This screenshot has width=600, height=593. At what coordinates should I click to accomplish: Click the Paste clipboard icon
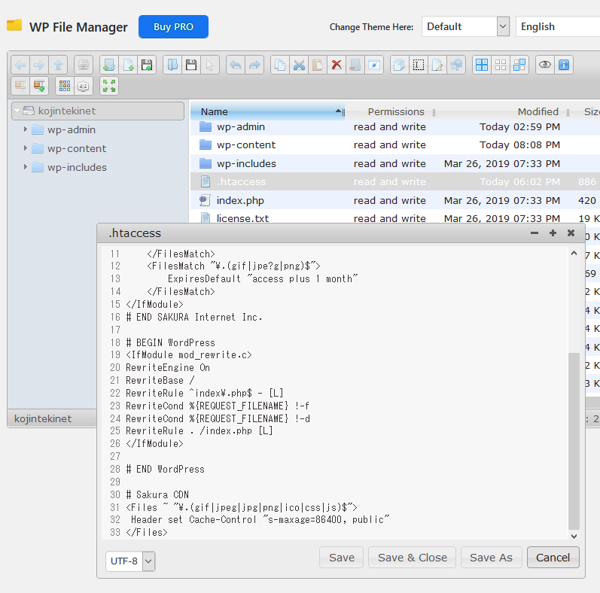click(318, 65)
